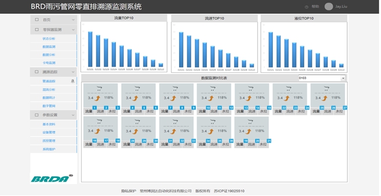
Task: Collapse the 参数设置 section chevron
Action: 73,115
